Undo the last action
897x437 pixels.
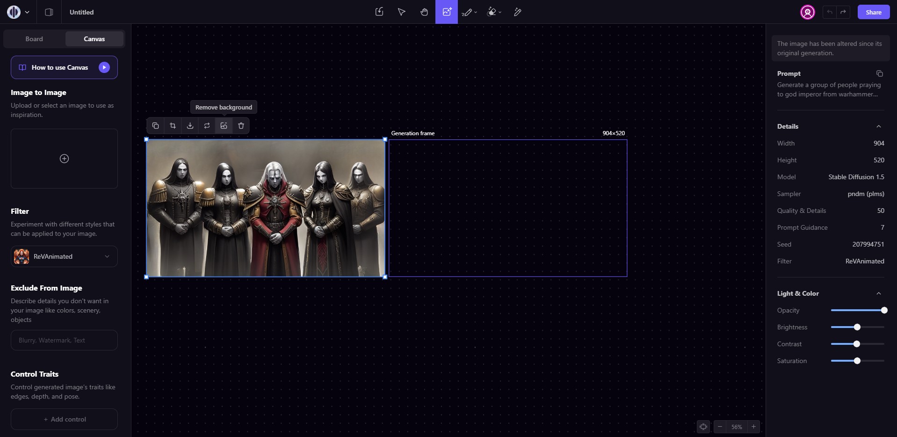pos(830,12)
